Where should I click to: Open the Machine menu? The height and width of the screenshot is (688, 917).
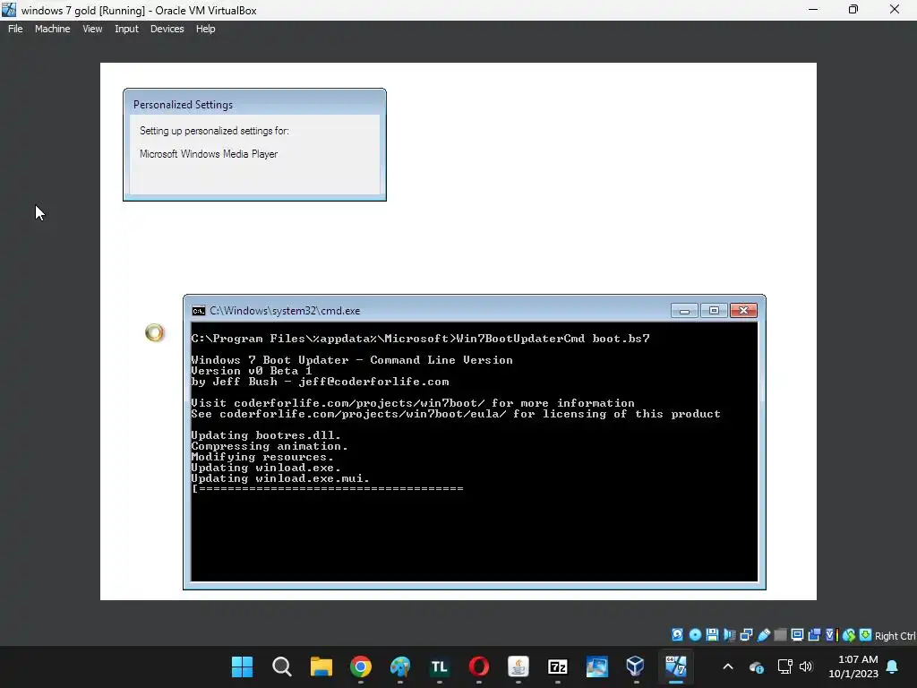pyautogui.click(x=52, y=29)
